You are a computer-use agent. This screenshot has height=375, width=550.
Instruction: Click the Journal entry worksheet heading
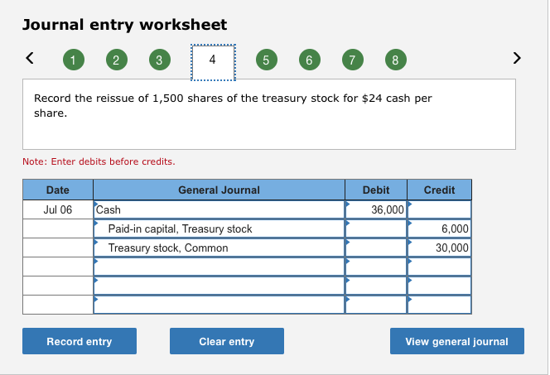tap(124, 25)
